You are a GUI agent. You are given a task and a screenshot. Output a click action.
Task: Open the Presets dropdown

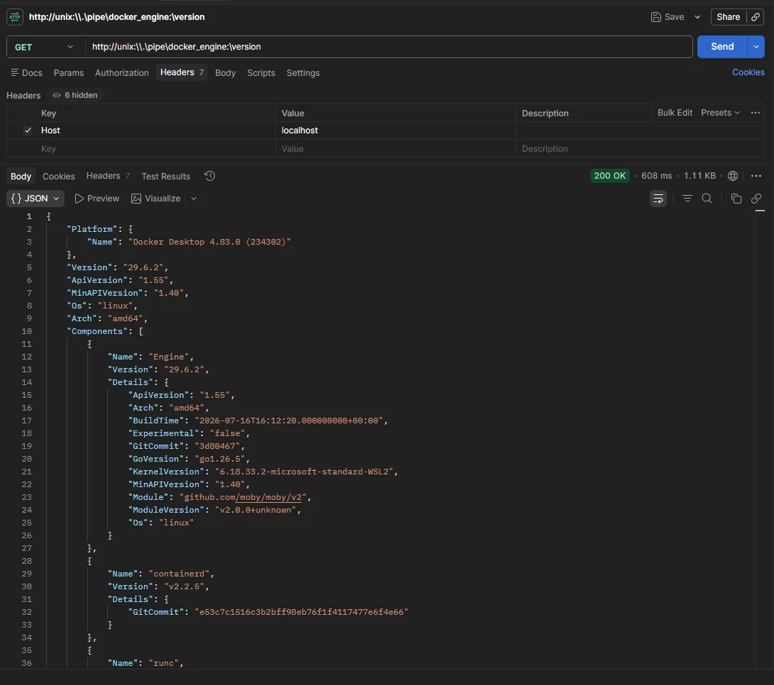click(720, 113)
